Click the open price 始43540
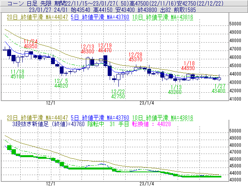This screenshot has height=189, width=248. click(80, 10)
